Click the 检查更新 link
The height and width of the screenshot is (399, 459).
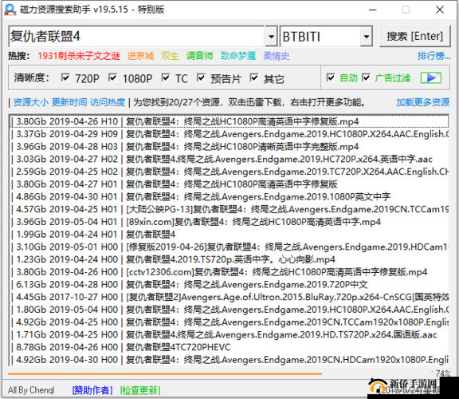140,390
